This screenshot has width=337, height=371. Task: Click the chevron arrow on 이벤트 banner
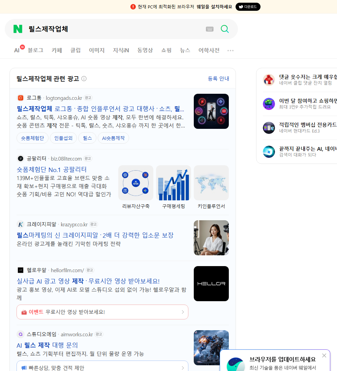(183, 312)
